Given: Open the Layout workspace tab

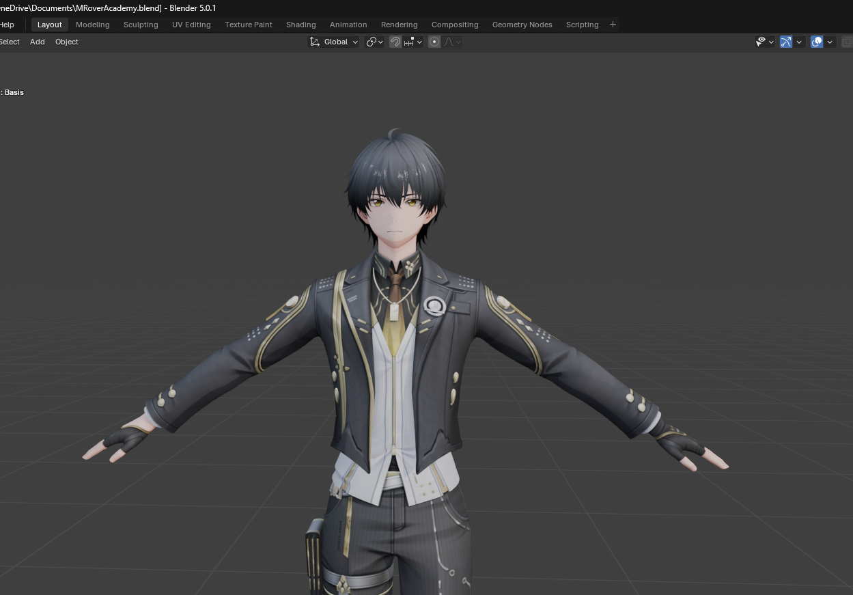Looking at the screenshot, I should pyautogui.click(x=49, y=25).
